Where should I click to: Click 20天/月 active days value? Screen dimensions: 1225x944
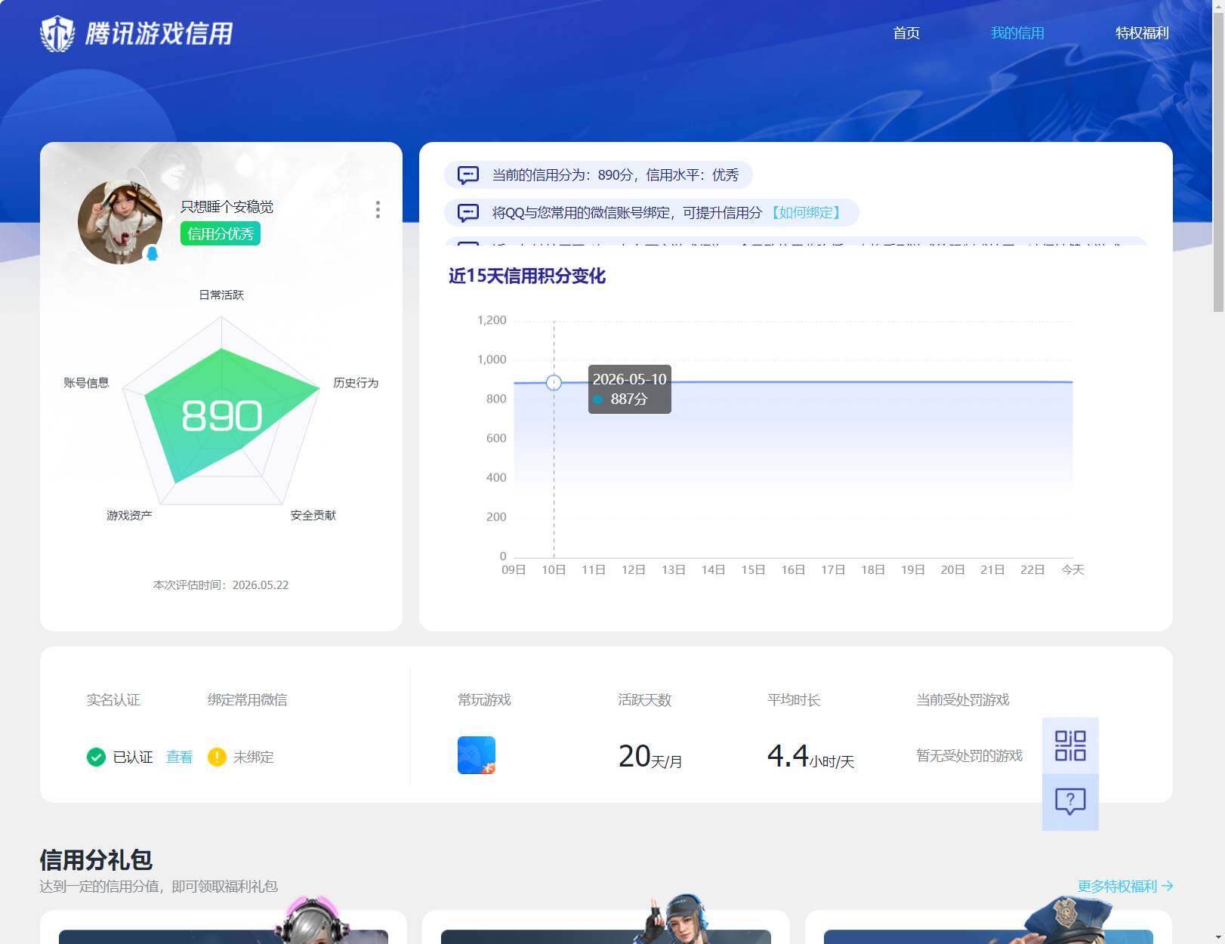[650, 756]
